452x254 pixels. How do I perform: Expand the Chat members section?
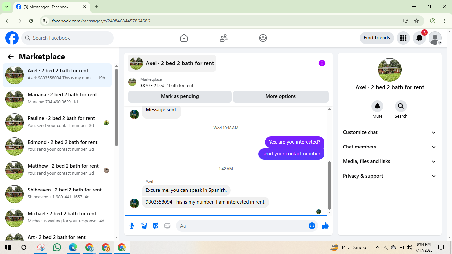(390, 147)
